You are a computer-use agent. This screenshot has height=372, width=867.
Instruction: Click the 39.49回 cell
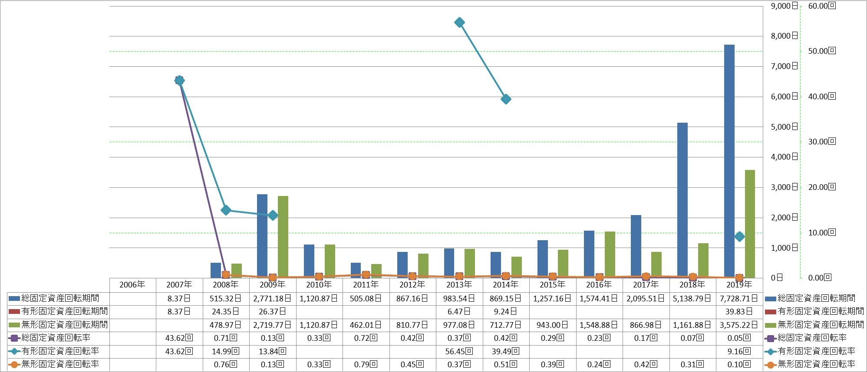505,351
